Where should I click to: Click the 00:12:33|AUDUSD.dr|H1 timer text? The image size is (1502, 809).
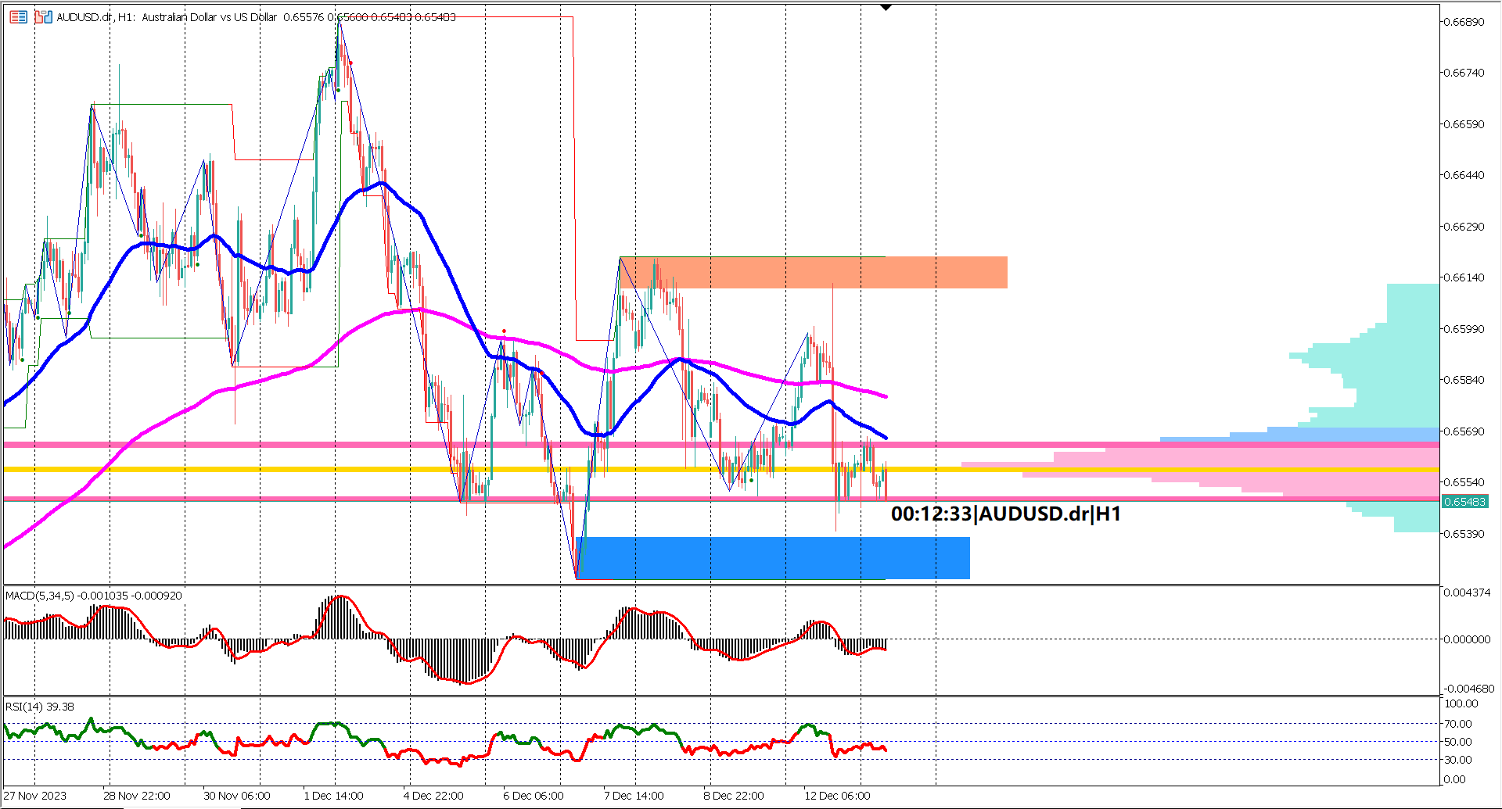[1006, 514]
